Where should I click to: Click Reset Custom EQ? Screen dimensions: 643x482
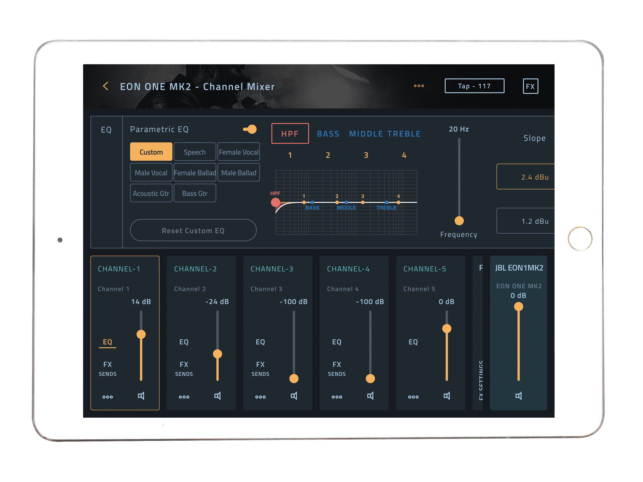193,230
